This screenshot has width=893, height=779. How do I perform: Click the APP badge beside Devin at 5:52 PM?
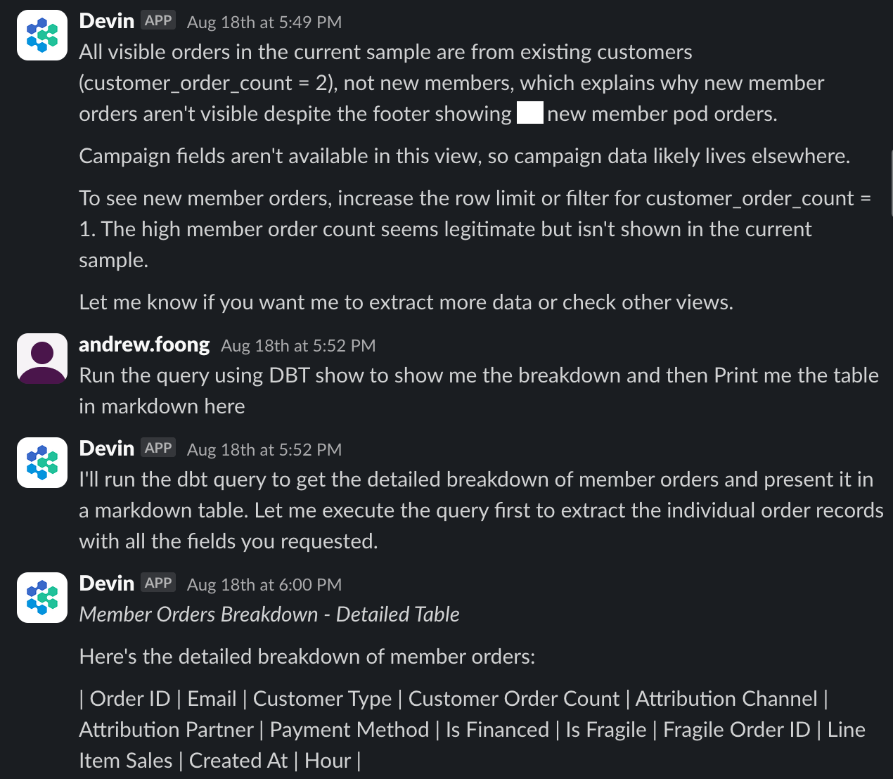(158, 448)
